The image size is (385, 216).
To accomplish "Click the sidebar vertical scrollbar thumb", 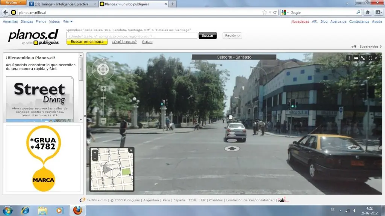I will click(81, 70).
